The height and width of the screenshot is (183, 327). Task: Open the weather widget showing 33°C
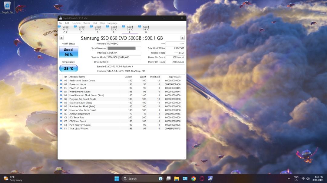click(x=13, y=179)
